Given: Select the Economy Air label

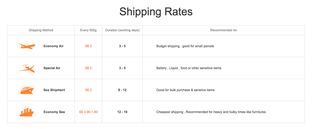Looking at the screenshot, I should pyautogui.click(x=54, y=46).
